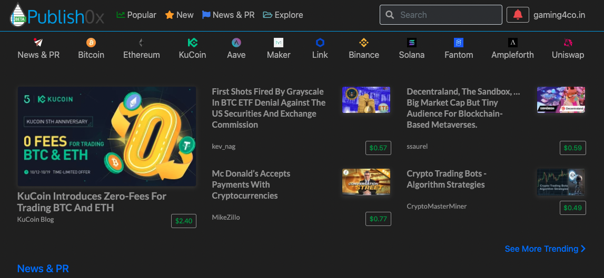Click the pink Uniswap unicorn icon
Screen dimensions: 604x278
tap(568, 42)
